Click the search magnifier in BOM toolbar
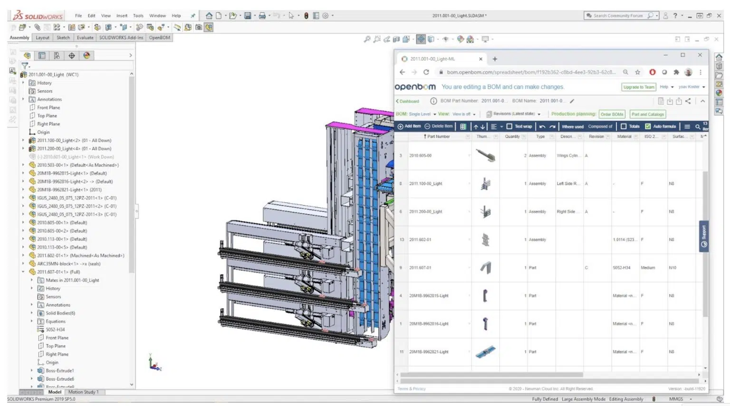Image resolution: width=730 pixels, height=406 pixels. pyautogui.click(x=697, y=126)
